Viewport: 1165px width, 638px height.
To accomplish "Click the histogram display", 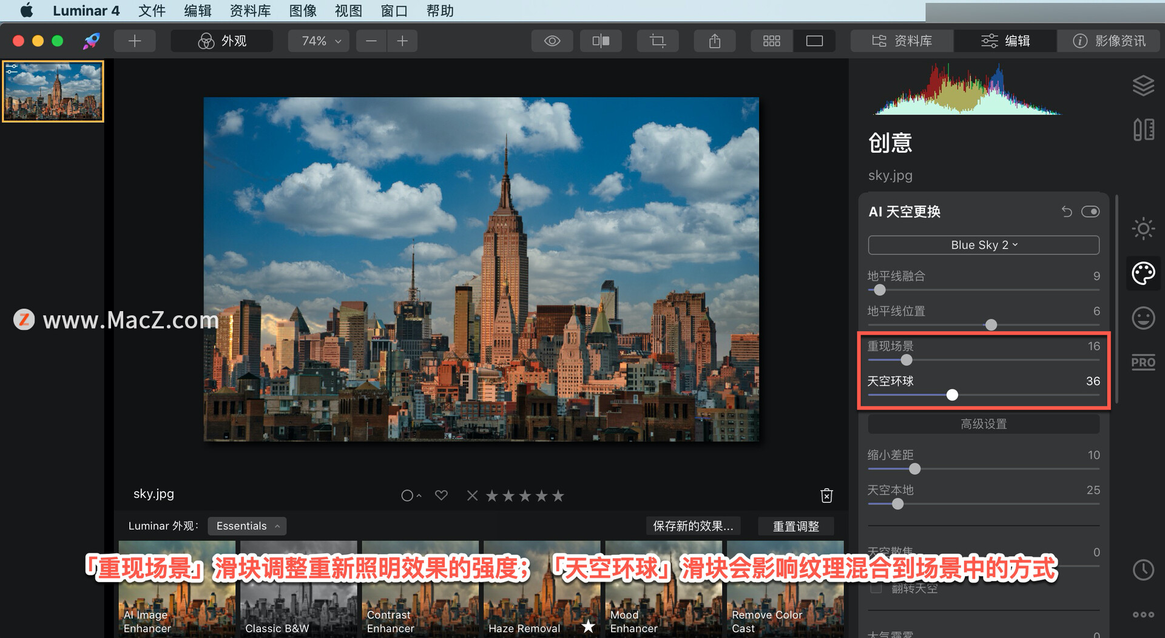I will click(x=967, y=89).
